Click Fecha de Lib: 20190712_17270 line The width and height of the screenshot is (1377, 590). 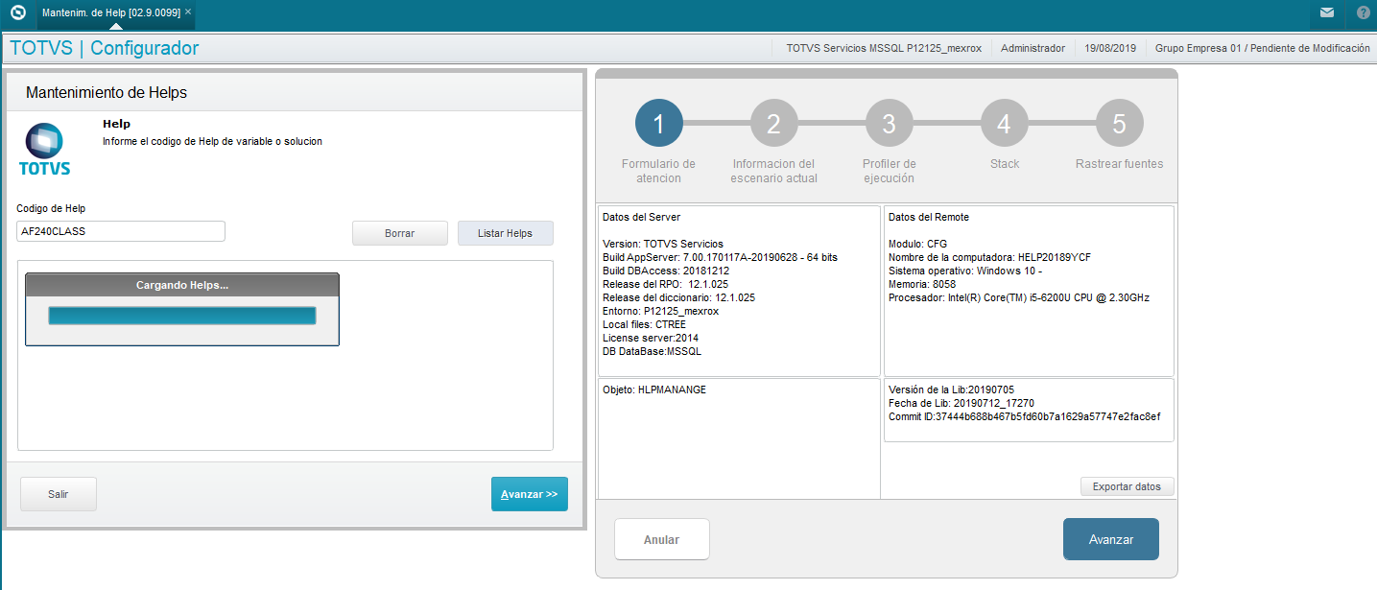[962, 403]
